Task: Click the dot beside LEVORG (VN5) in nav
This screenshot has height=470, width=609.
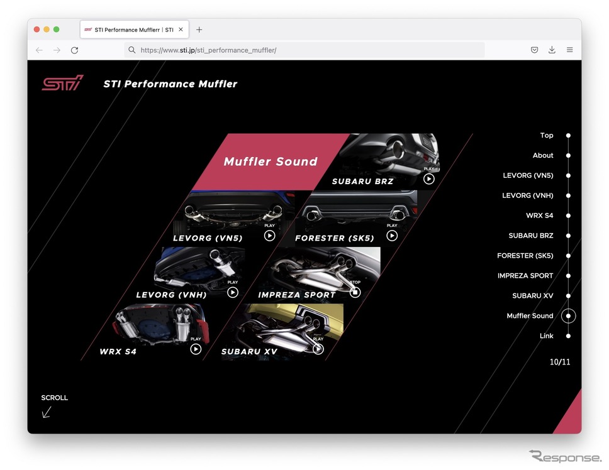Action: (x=568, y=175)
